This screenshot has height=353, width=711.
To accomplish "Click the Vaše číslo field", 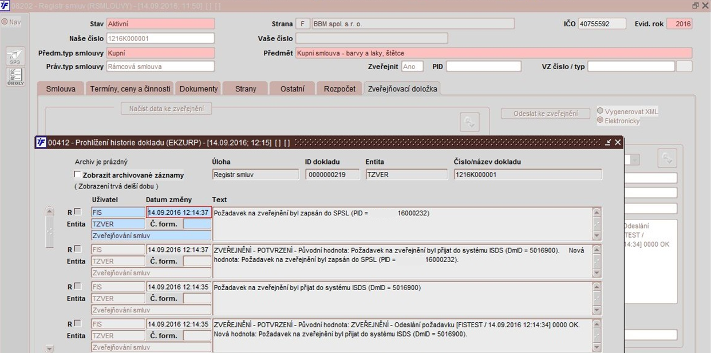I will coord(372,38).
